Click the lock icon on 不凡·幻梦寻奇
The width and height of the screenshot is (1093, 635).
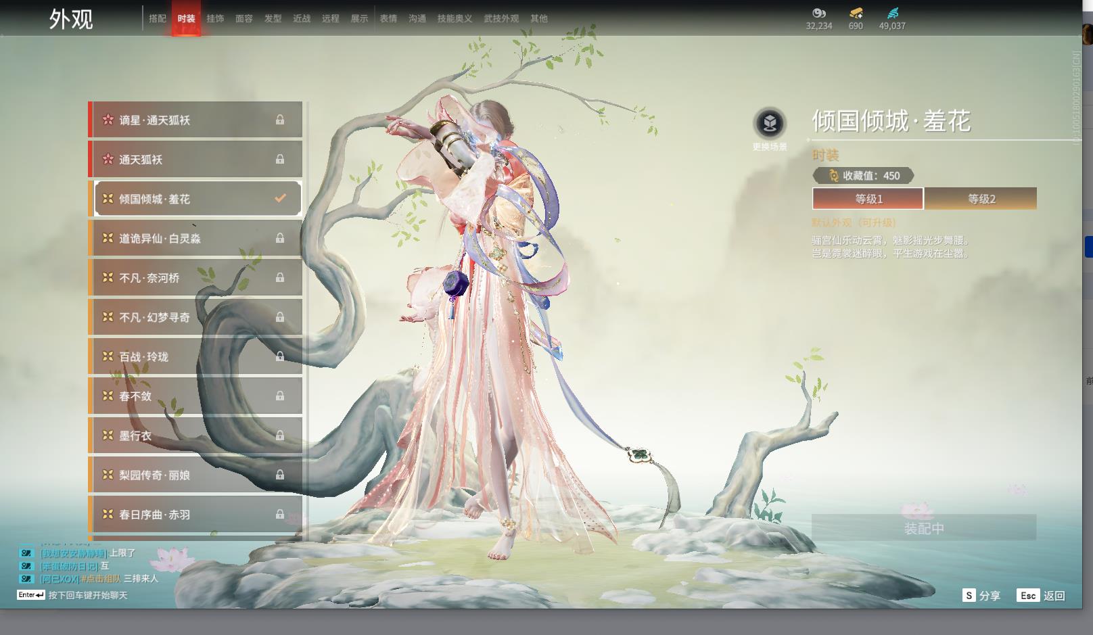(279, 316)
